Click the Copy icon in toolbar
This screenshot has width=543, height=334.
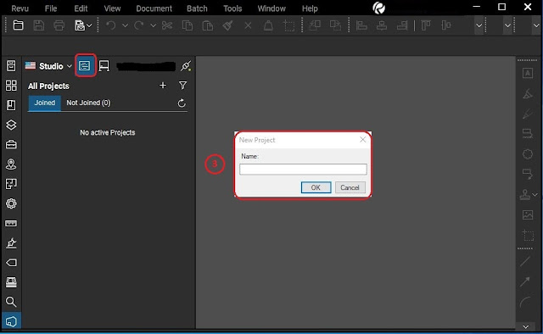188,25
